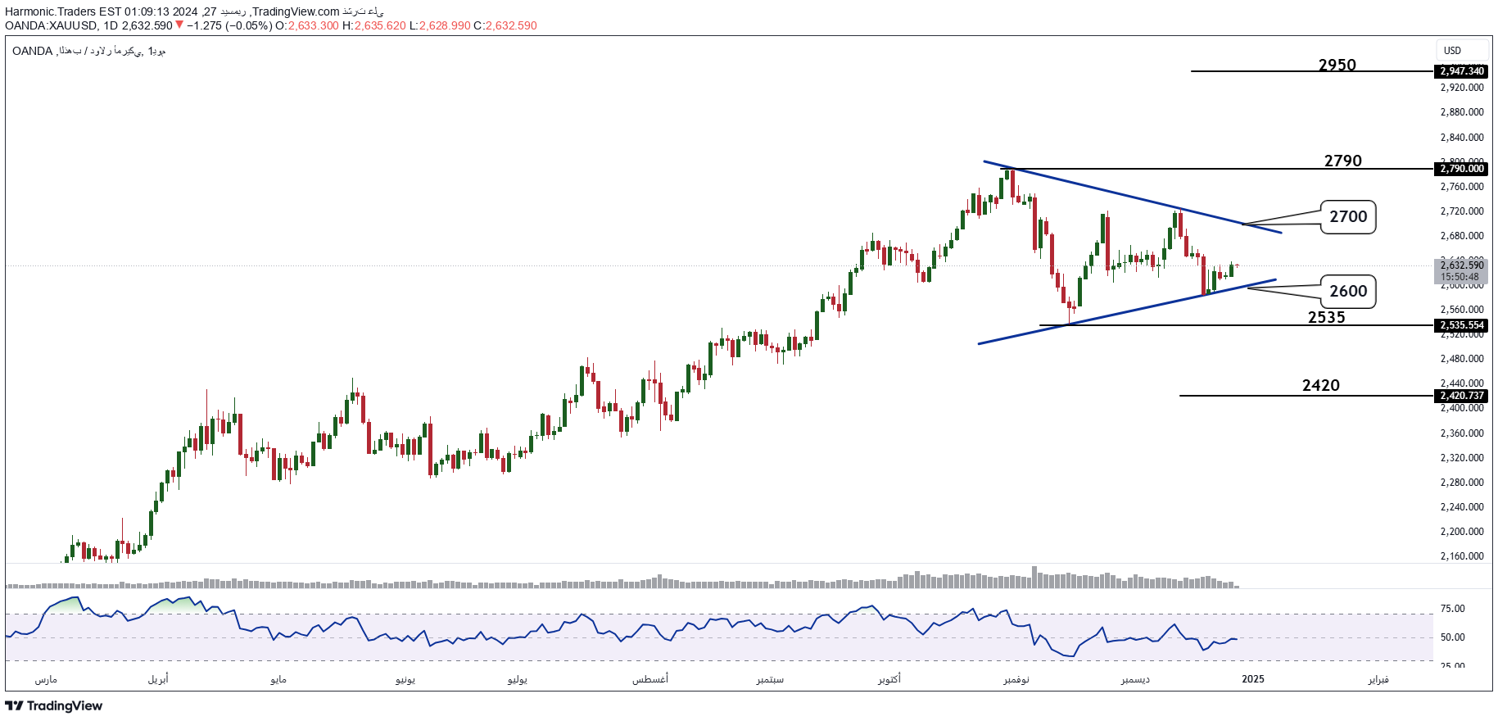Click the RSI 50.00 scale value
The height and width of the screenshot is (721, 1498).
pos(1453,637)
